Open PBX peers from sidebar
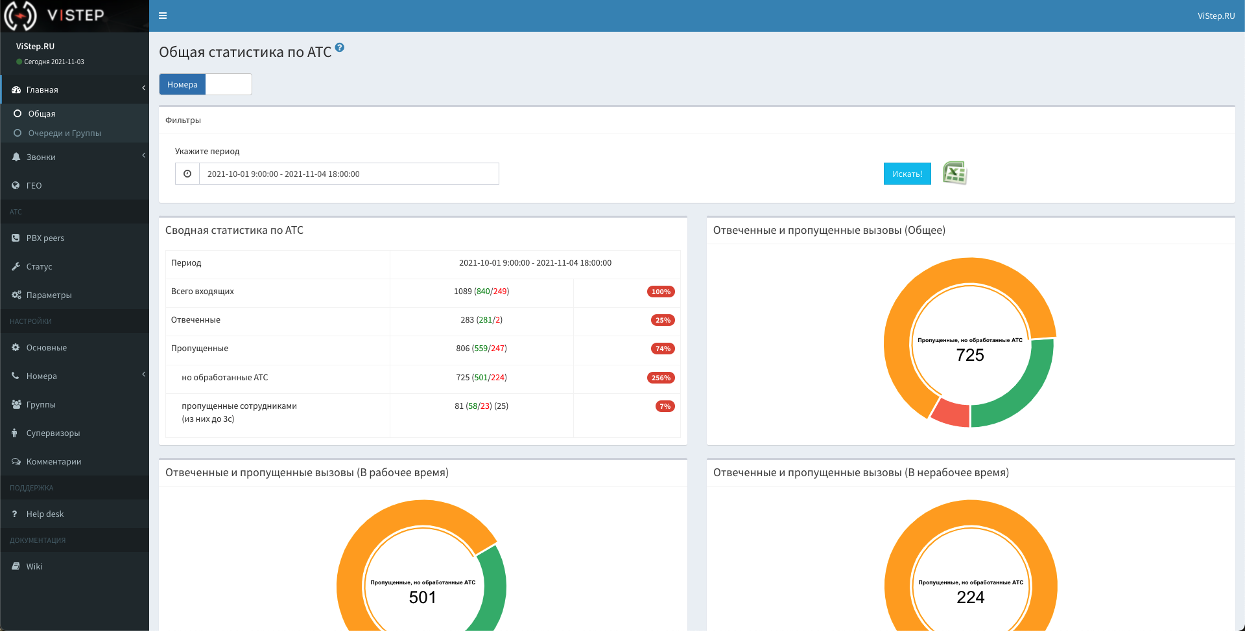The image size is (1245, 631). tap(45, 238)
